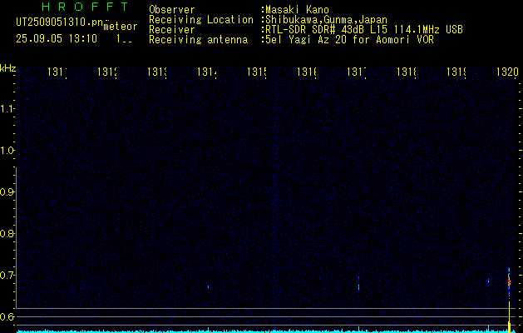Click the 0.6 kHz frequency axis label

(7, 316)
